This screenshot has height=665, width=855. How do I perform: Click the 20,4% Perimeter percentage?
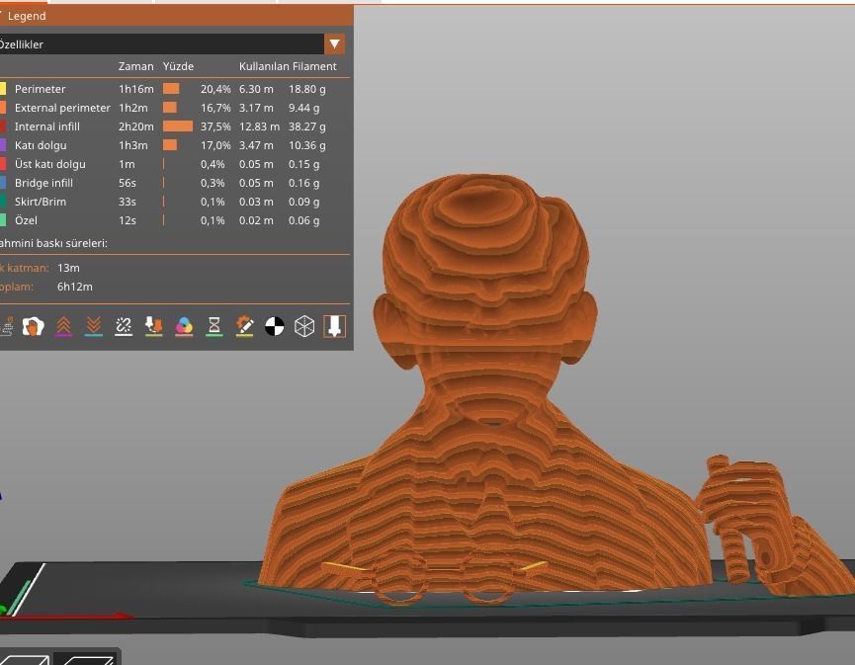click(x=215, y=89)
